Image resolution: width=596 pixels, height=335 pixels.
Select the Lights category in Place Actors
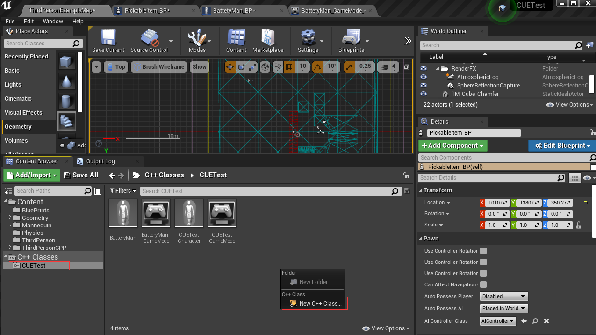click(x=13, y=85)
